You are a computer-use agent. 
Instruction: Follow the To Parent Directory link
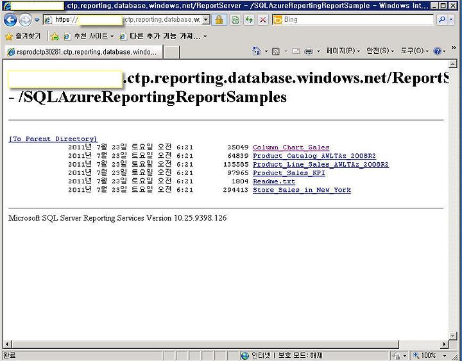pyautogui.click(x=53, y=139)
